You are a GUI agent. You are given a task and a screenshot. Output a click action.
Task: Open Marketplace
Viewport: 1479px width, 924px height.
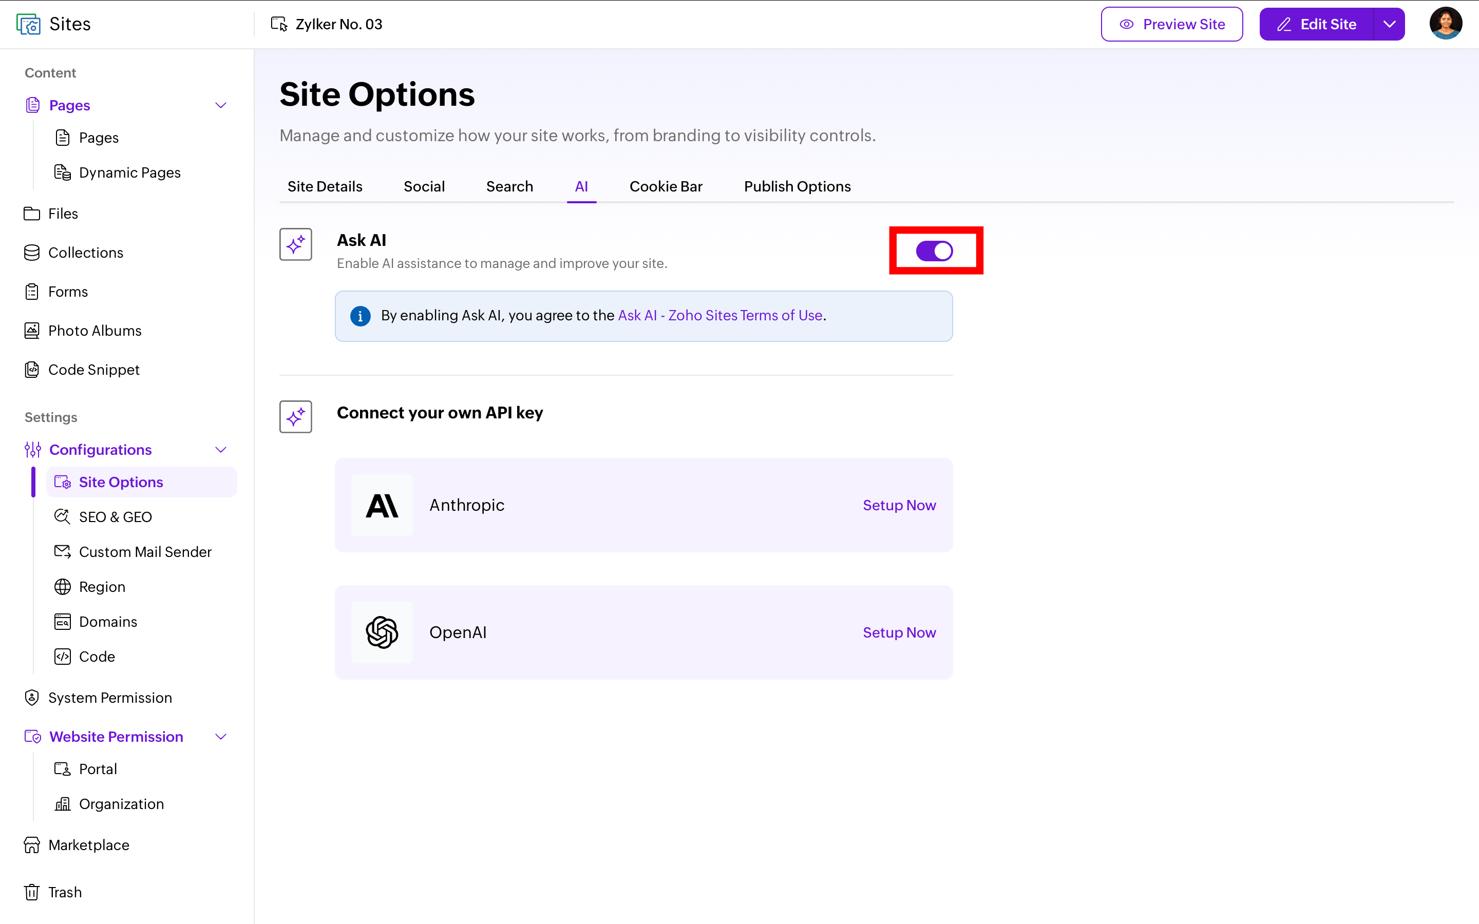[x=77, y=844]
